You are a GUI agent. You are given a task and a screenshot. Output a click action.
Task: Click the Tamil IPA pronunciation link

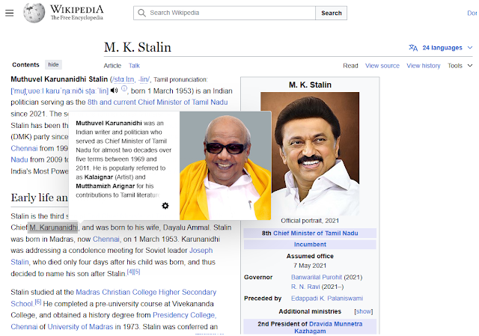[60, 91]
